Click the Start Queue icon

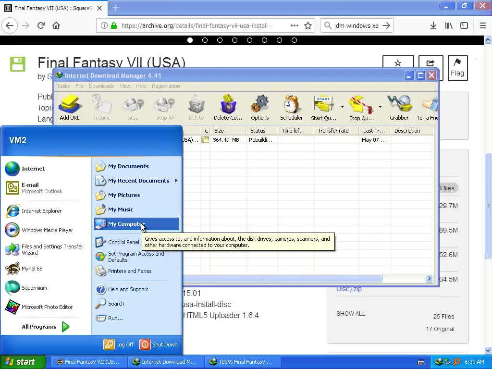pos(323,108)
